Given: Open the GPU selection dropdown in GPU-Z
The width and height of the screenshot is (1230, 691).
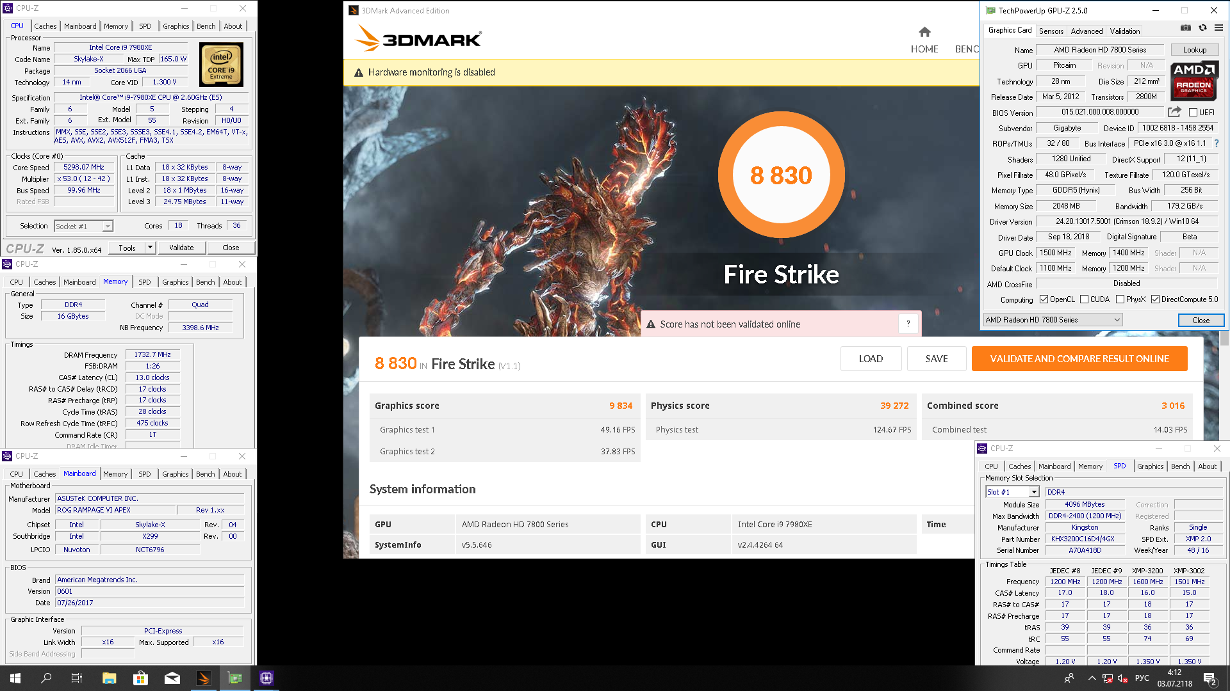Looking at the screenshot, I should coord(1053,320).
